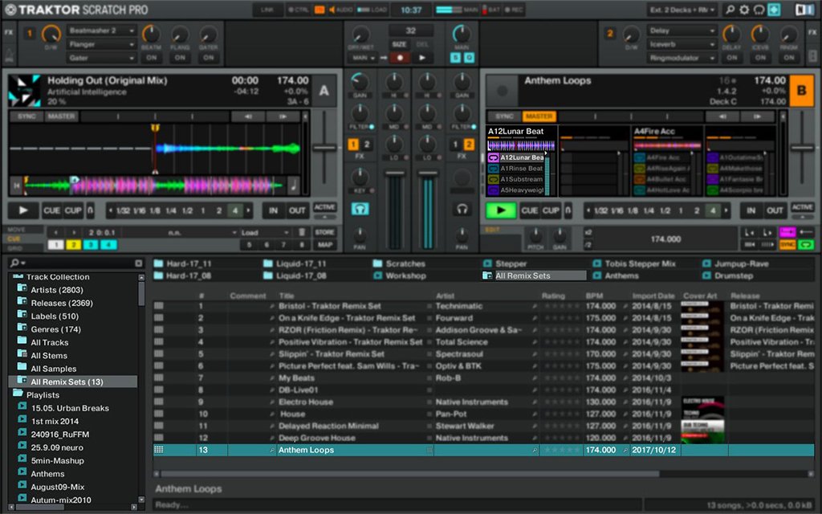Open the Track Collection folder icon

[18, 277]
